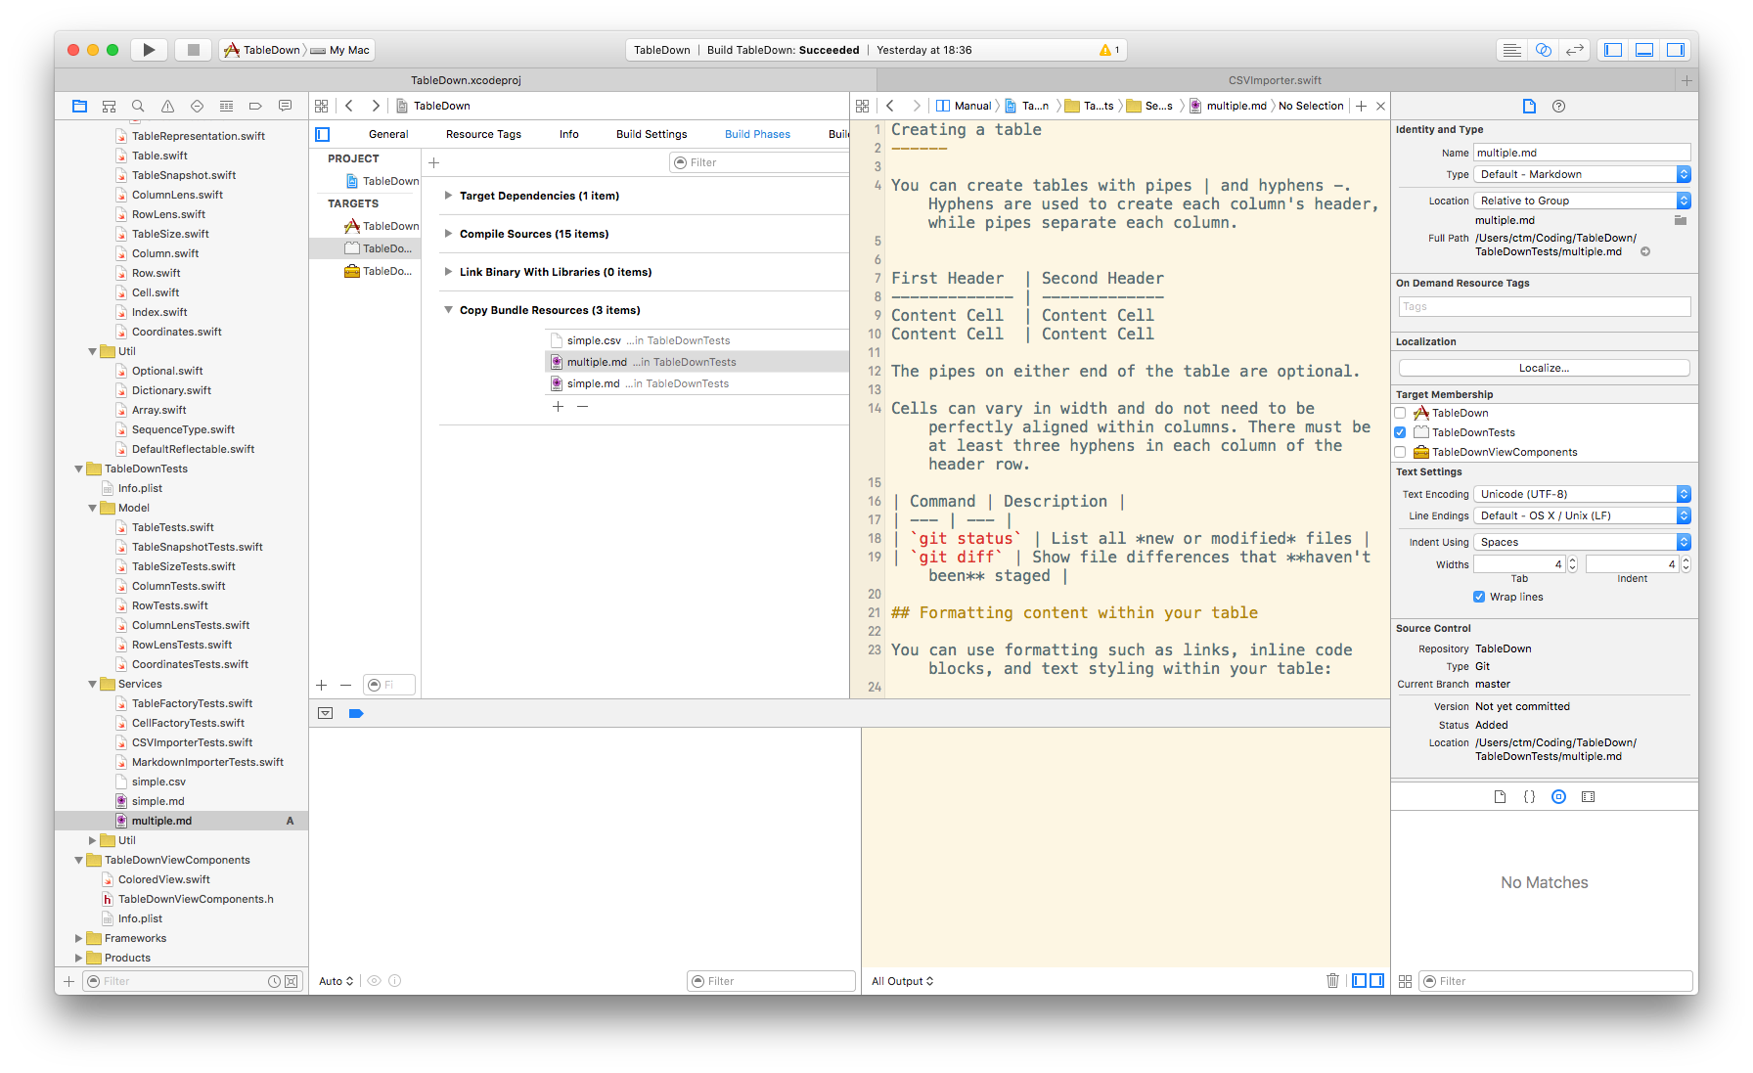Add a new target using bottom plus button
Screen dimensions: 1753x1073
[x=321, y=685]
